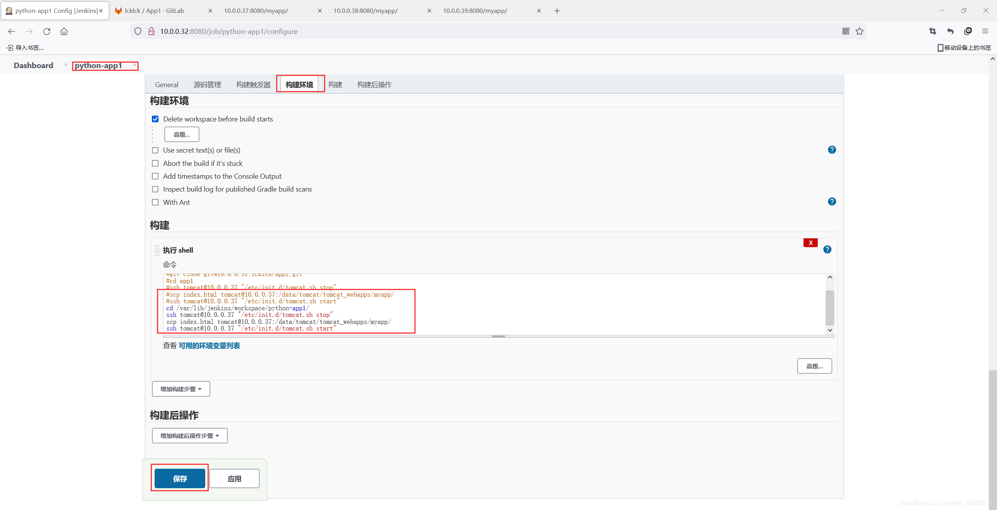
Task: Click the undo arrow toolbar icon
Action: [x=950, y=31]
